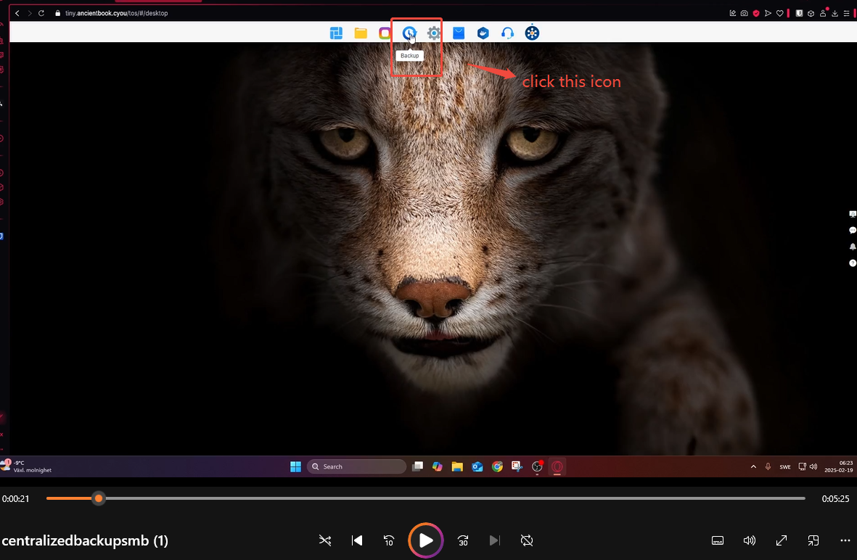
Task: Expand the system tray hidden icons chevron
Action: point(753,466)
